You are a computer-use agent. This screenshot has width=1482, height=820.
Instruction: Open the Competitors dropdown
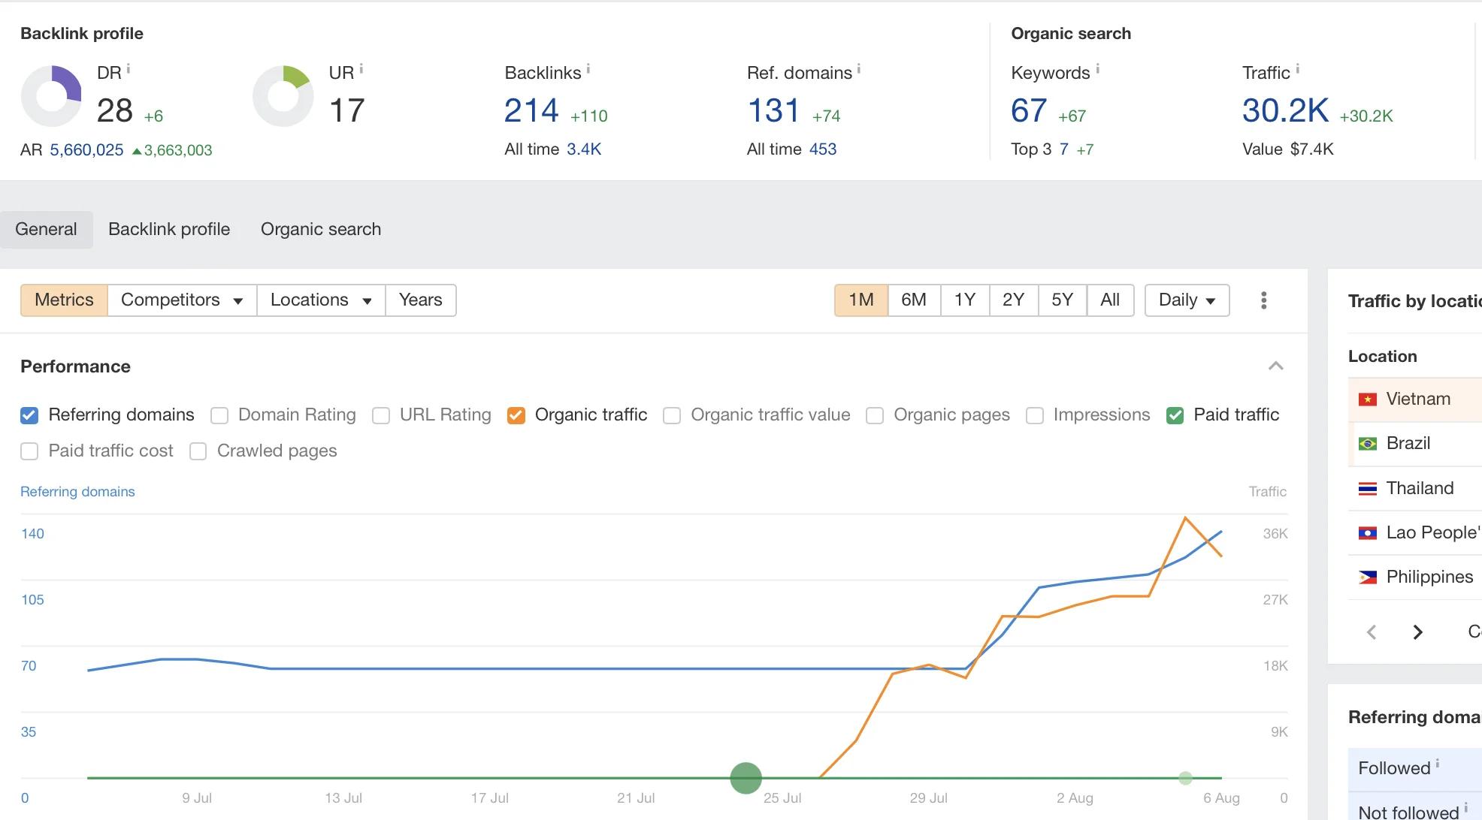182,300
